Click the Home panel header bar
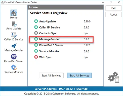The width and height of the screenshot is (123, 96). (65, 7)
